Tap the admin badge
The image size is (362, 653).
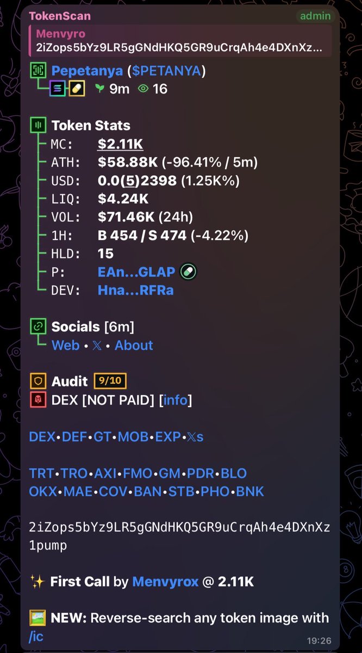(315, 16)
